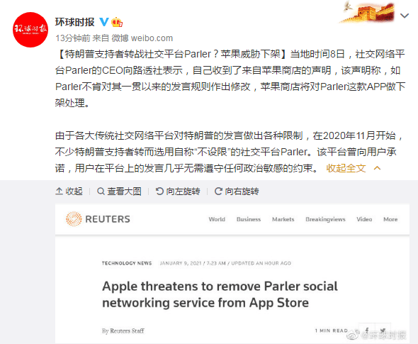Viewport: 418px width, 344px height.
Task: Open the 环球时报 account name link
Action: 75,22
